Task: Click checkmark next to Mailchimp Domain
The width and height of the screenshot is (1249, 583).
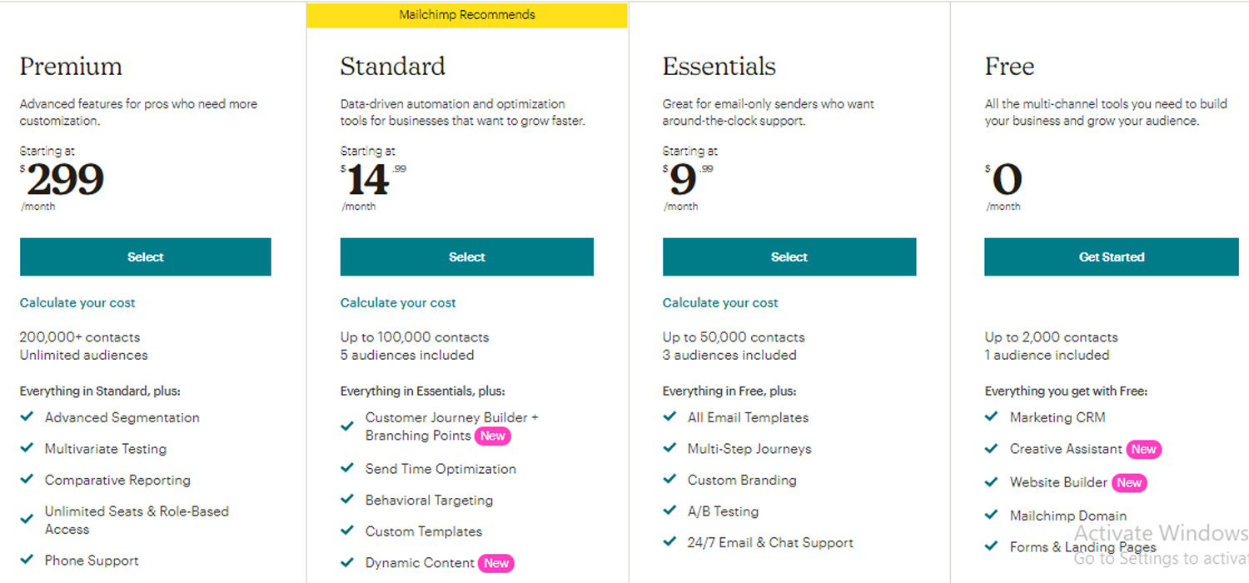Action: coord(992,515)
